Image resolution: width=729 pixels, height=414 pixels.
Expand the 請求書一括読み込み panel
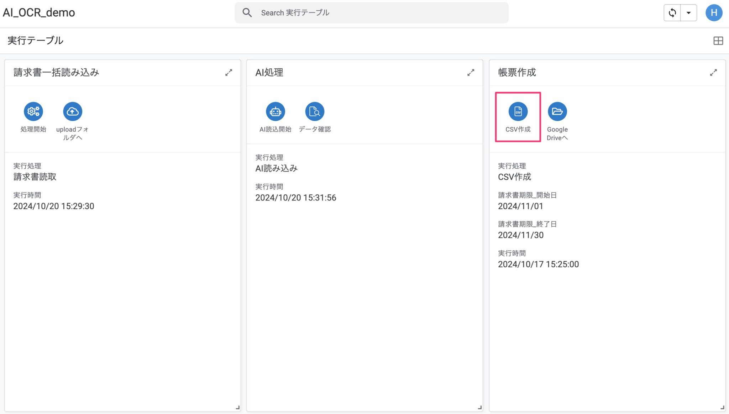click(x=229, y=73)
